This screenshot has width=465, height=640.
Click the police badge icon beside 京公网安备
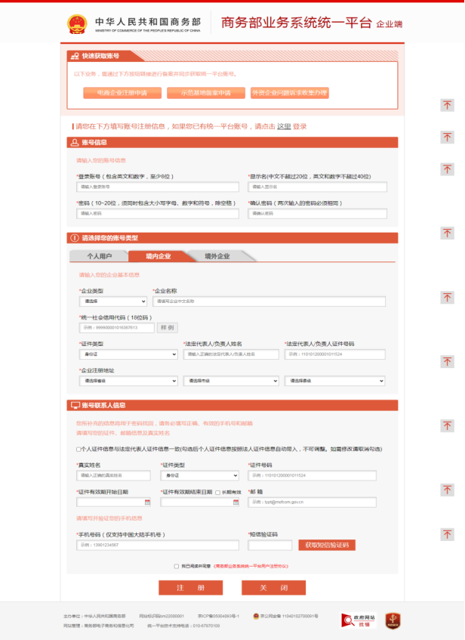click(x=256, y=617)
